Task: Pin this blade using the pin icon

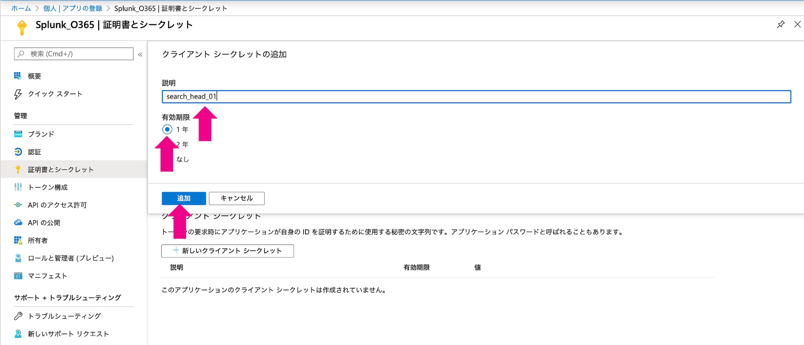Action: pos(781,24)
